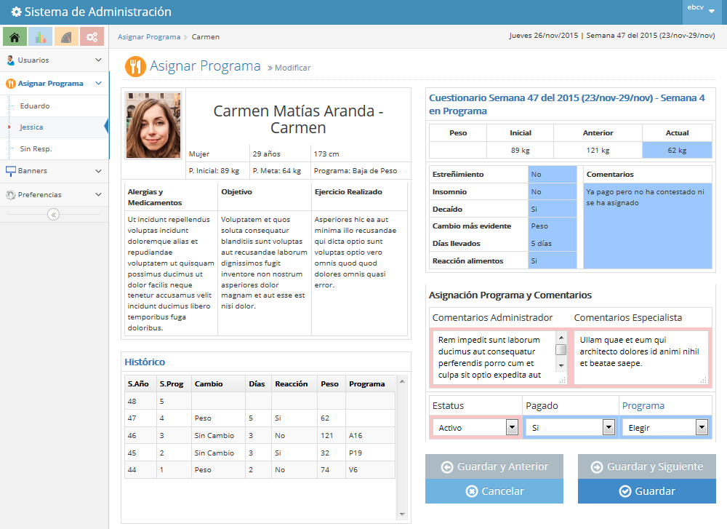Image resolution: width=727 pixels, height=529 pixels.
Task: Click the Guardar y Siguiente button
Action: (646, 466)
